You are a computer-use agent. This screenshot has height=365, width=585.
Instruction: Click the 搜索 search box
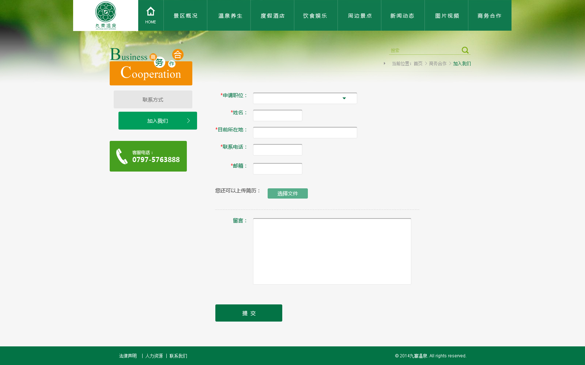click(424, 50)
